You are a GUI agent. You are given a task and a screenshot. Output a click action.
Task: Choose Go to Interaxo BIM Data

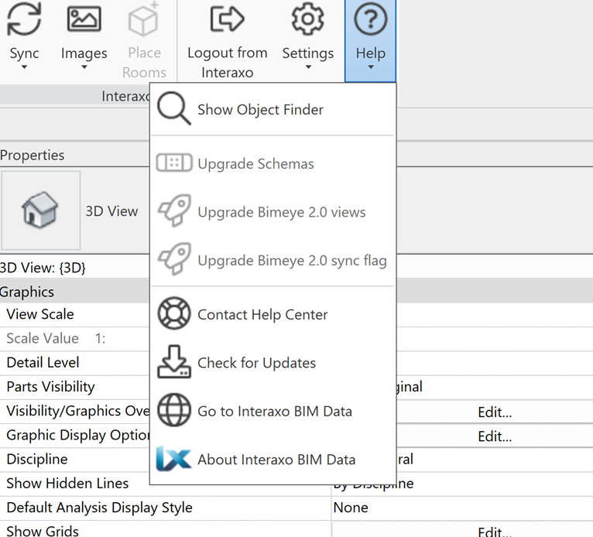coord(273,411)
